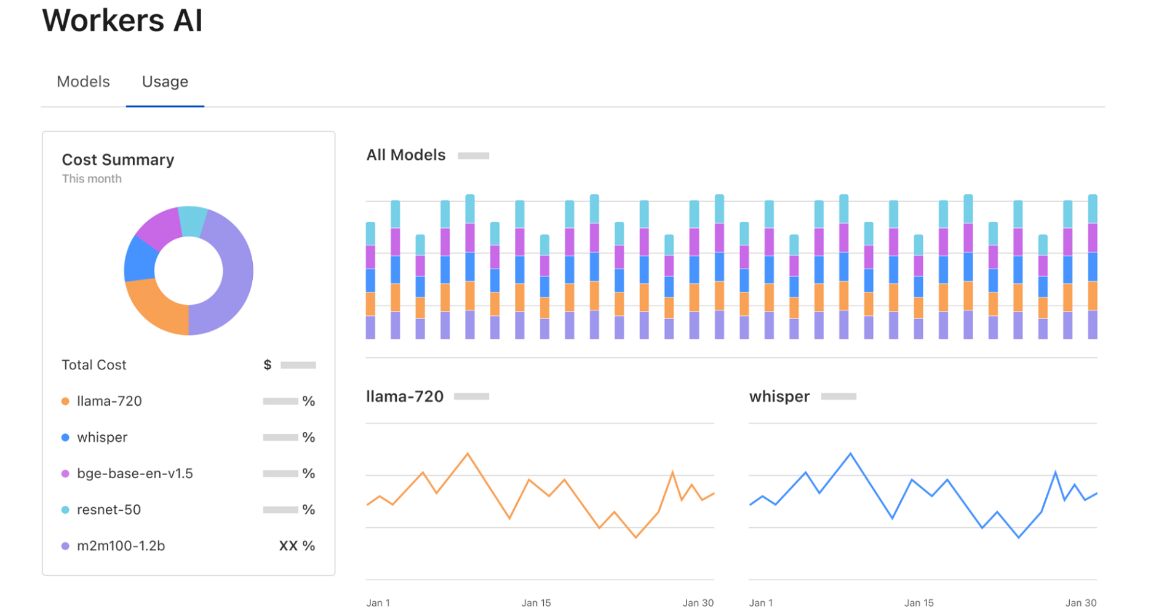Select the llama-720 legend label
The width and height of the screenshot is (1175, 614).
[x=109, y=401]
